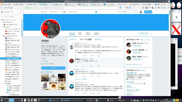
Task: Open dropdown arrow on 深澤諭史 tweet
Action: (x=122, y=59)
